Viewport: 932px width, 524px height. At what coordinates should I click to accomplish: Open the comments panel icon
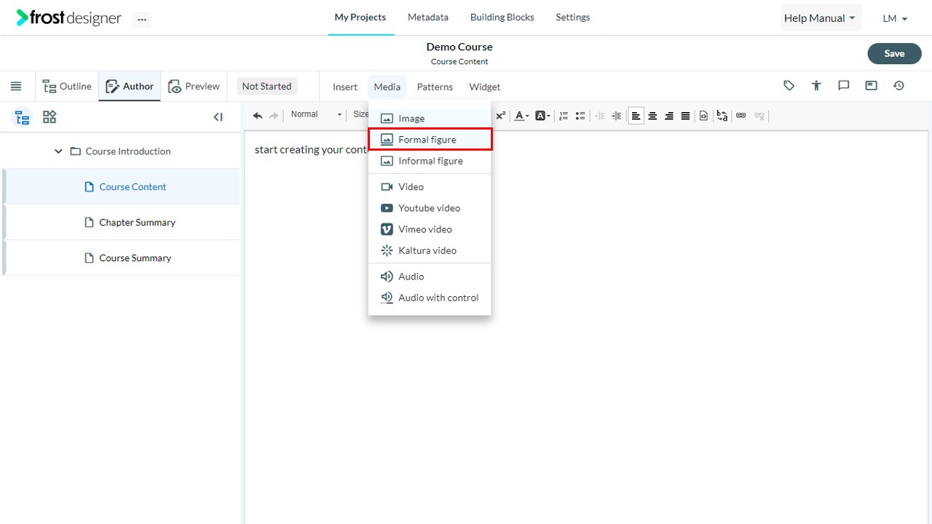click(844, 86)
